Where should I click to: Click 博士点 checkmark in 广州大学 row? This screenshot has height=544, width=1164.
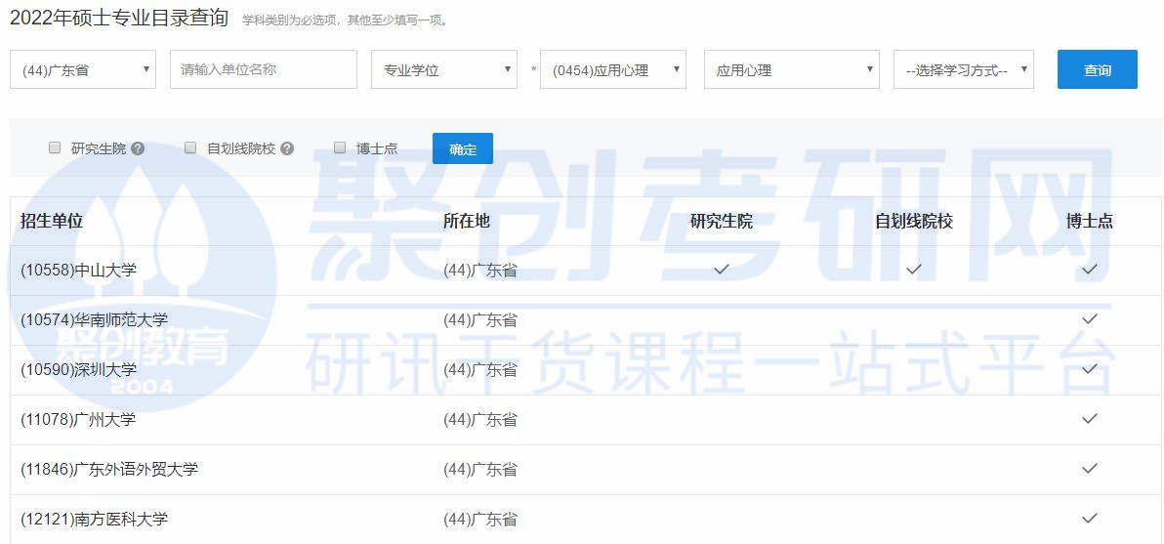tap(1090, 419)
